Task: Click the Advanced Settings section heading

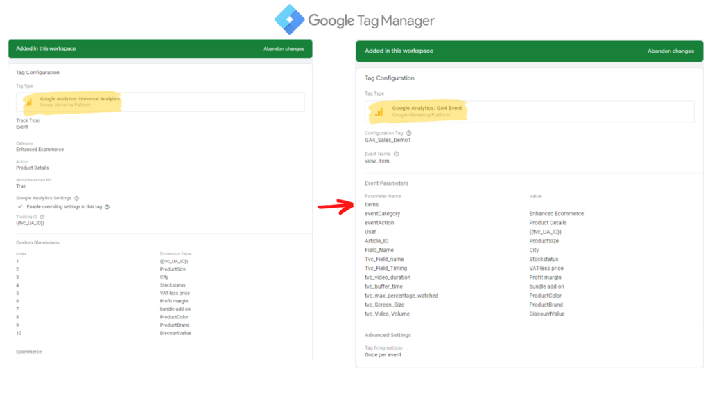Action: [388, 335]
